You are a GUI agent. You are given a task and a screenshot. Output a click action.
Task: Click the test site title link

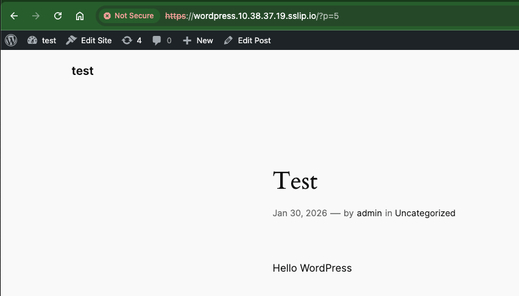82,71
